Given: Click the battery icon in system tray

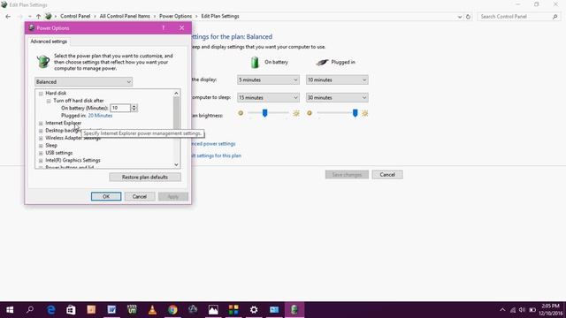Looking at the screenshot, I should (532, 310).
